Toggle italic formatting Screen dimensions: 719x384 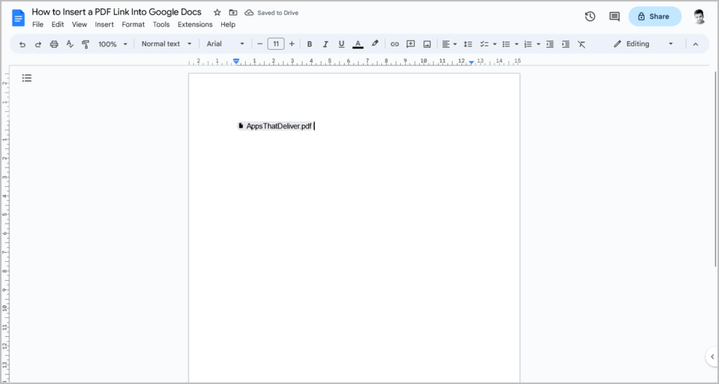pyautogui.click(x=326, y=44)
